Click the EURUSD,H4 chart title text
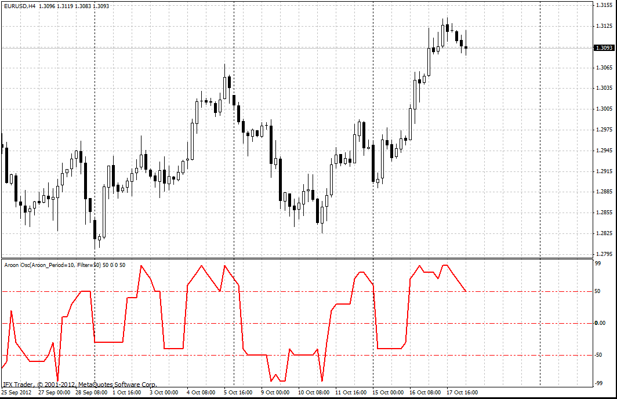This screenshot has height=399, width=617. click(x=20, y=6)
